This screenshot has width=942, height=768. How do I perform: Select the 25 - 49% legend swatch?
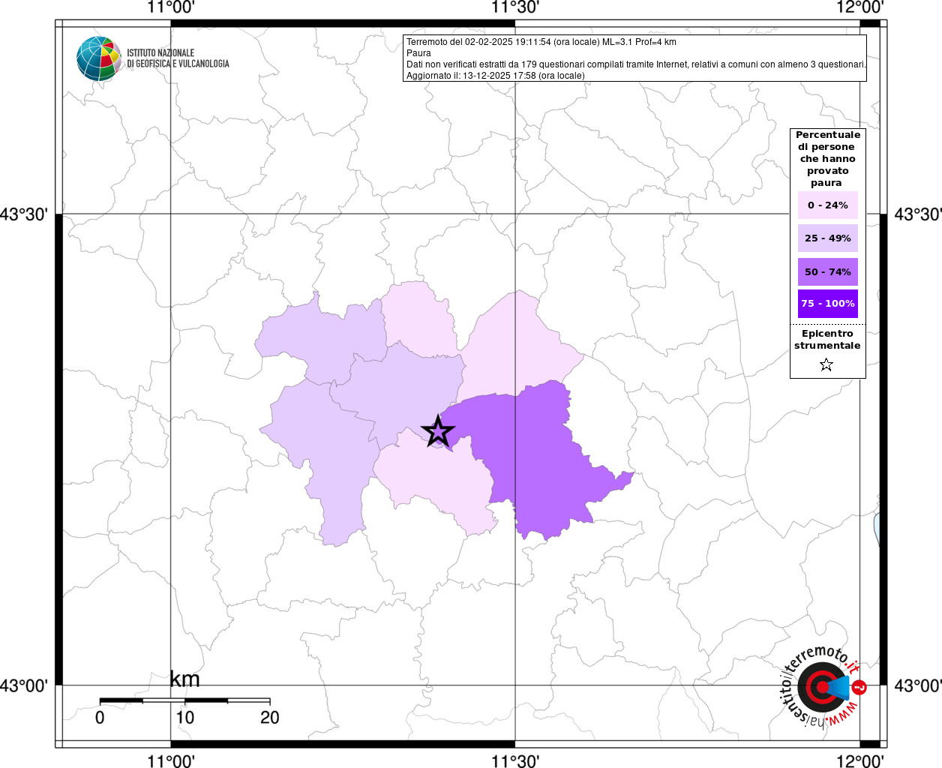(x=828, y=238)
